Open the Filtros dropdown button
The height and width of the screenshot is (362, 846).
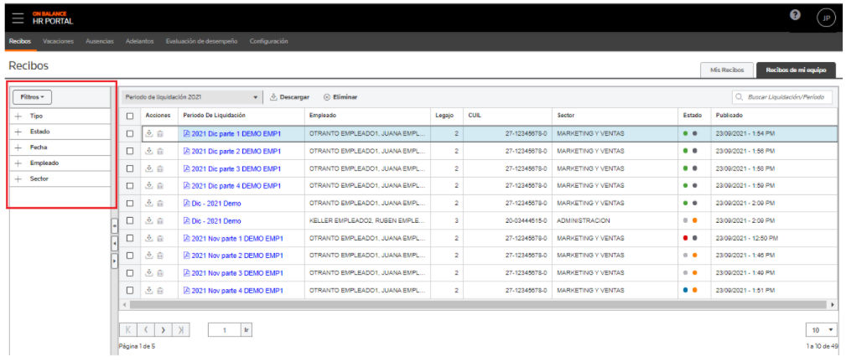pos(33,97)
